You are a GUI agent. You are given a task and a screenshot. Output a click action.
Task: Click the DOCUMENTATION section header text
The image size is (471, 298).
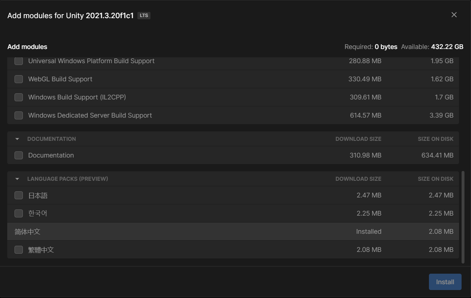coord(51,139)
